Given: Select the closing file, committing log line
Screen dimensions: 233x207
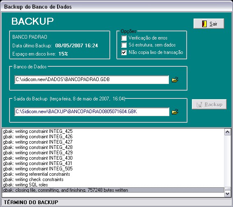Looking at the screenshot, I should coord(113,190).
